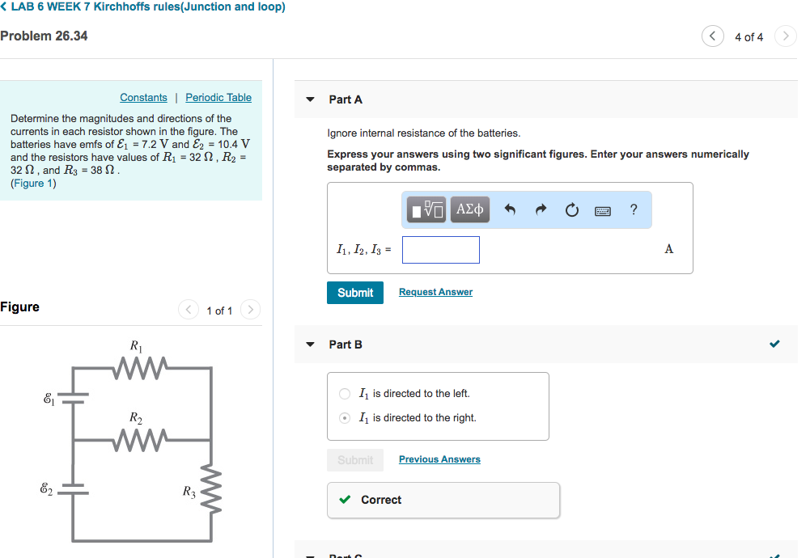Viewport: 810px width, 558px height.
Task: Collapse the Part B section
Action: pos(310,345)
